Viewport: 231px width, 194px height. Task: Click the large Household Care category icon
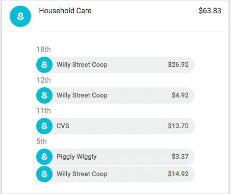pyautogui.click(x=20, y=16)
